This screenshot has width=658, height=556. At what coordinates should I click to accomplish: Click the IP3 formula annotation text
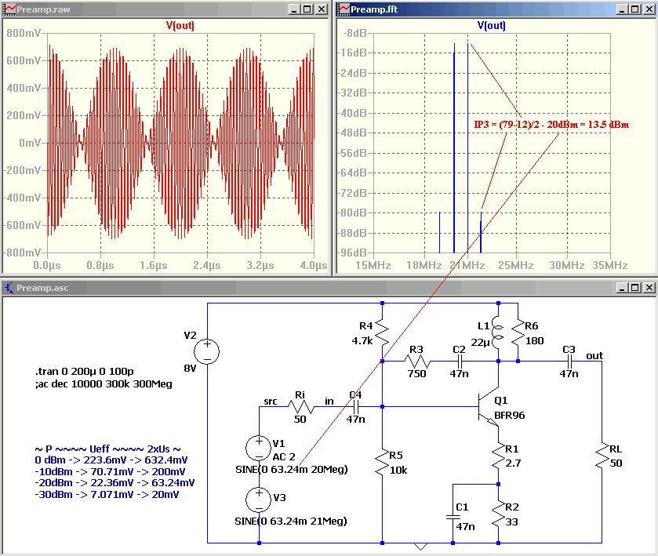[551, 125]
